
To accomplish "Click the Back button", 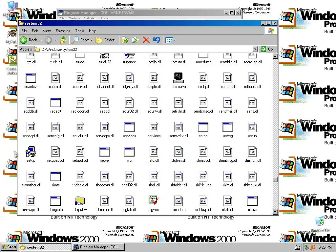I will click(x=29, y=40).
